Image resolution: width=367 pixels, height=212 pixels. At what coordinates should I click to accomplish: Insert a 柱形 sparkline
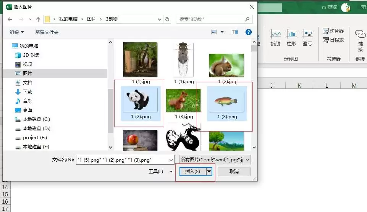291,38
